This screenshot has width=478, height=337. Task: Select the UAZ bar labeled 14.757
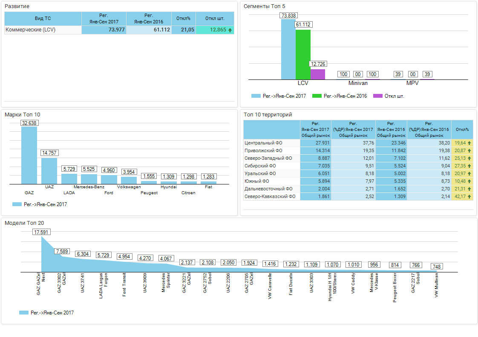(x=49, y=170)
